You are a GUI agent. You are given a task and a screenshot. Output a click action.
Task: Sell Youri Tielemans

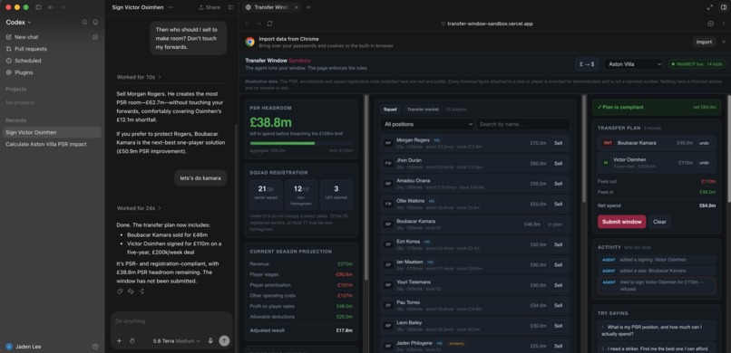coord(558,285)
